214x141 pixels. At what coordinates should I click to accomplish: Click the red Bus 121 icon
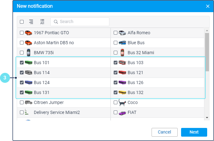click(x=122, y=73)
